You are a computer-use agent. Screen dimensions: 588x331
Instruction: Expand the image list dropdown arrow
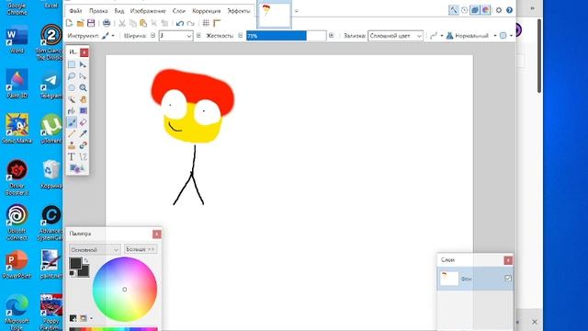point(296,11)
